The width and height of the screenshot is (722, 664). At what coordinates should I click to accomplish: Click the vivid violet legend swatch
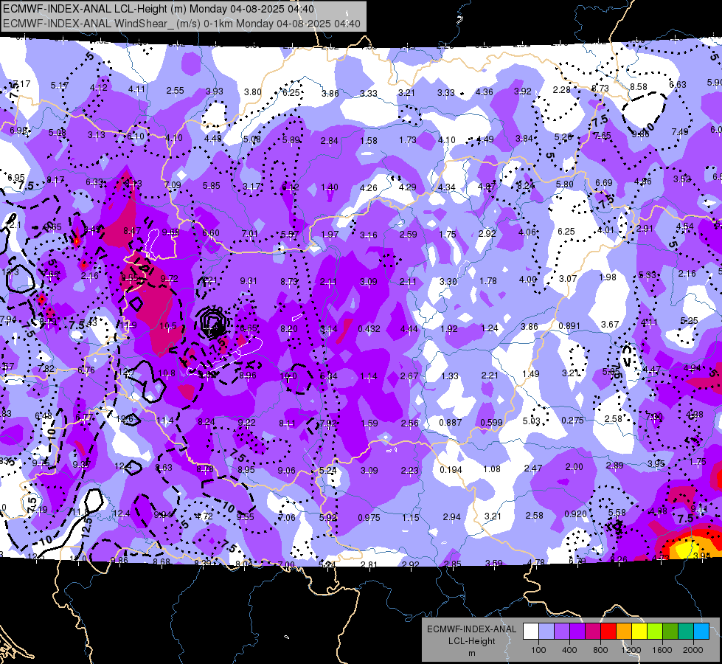click(577, 632)
